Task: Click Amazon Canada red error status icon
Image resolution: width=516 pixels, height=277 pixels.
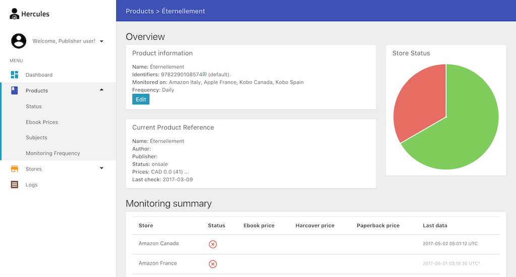Action: coord(213,244)
